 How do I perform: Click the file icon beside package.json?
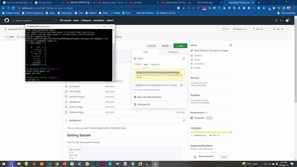tap(66, 102)
